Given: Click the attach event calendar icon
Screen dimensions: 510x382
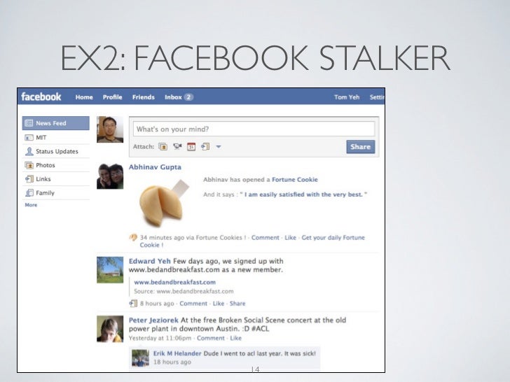Looking at the screenshot, I should pos(191,147).
